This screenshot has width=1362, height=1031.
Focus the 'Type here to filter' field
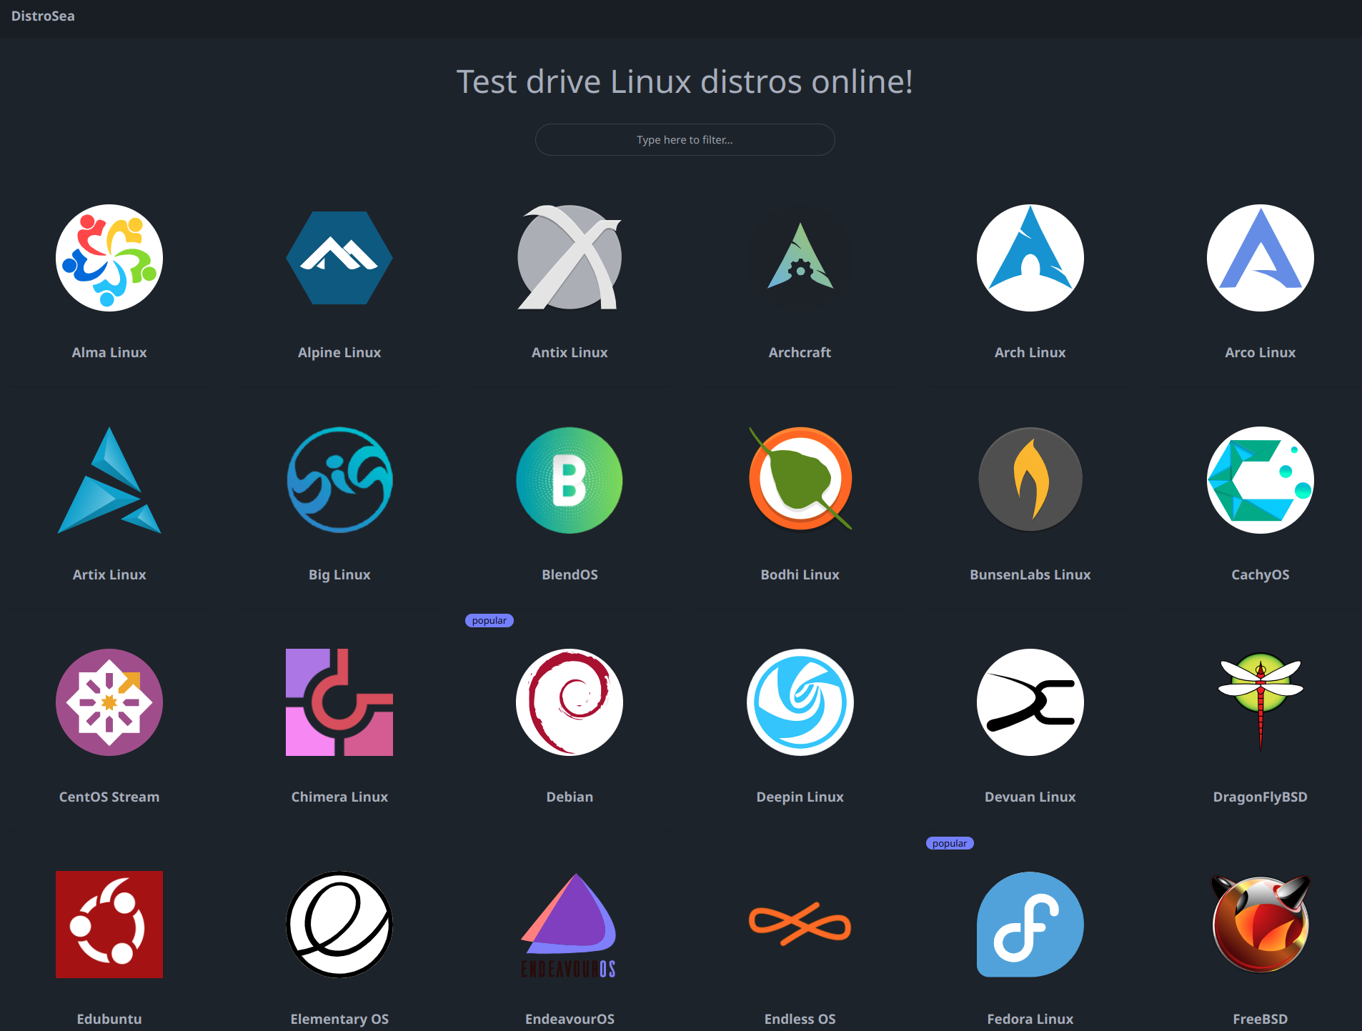tap(685, 139)
